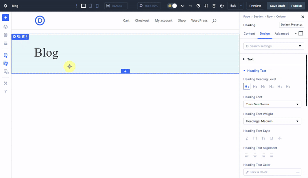Viewport: 308px width, 178px height.
Task: Open the panel layout dropdown arrow beside the tabs
Action: pos(296,34)
